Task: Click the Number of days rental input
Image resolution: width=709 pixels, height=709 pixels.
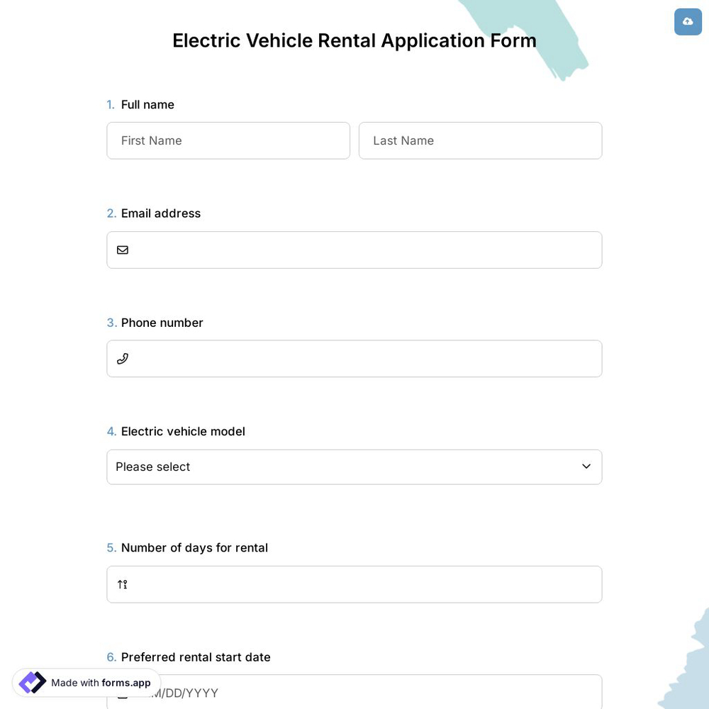Action: (354, 584)
